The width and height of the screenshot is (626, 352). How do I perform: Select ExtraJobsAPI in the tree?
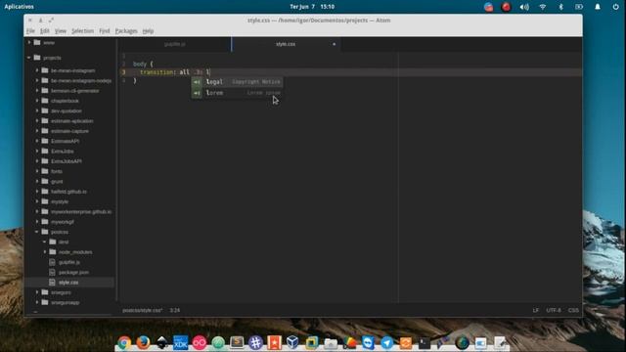(x=67, y=161)
